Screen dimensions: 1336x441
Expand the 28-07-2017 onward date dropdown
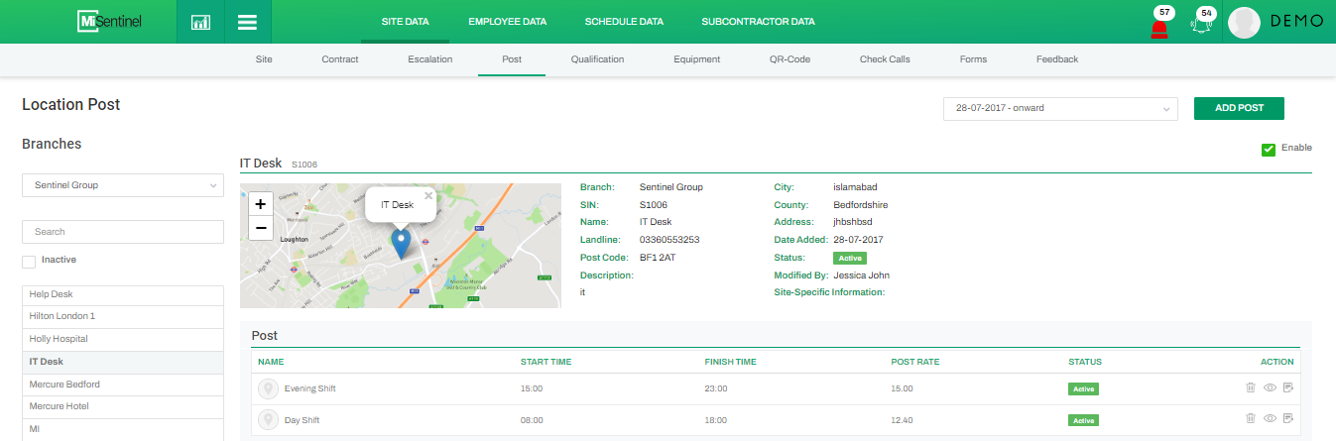[1059, 108]
